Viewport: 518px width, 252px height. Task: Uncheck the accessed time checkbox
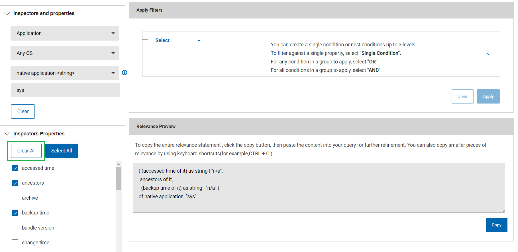point(15,168)
